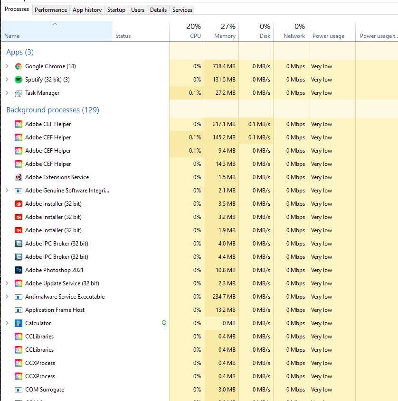This screenshot has width=398, height=401.
Task: Open the Performance tab
Action: (x=51, y=10)
